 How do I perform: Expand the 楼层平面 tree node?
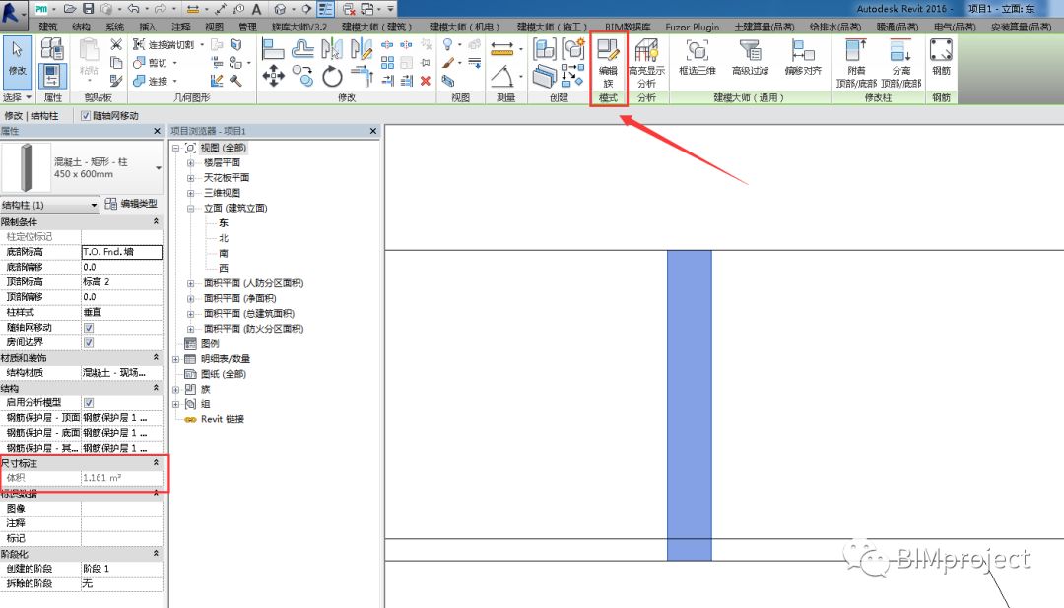tap(191, 162)
